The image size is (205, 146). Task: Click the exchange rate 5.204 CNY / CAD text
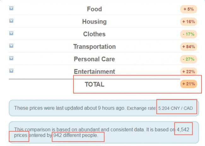175,108
